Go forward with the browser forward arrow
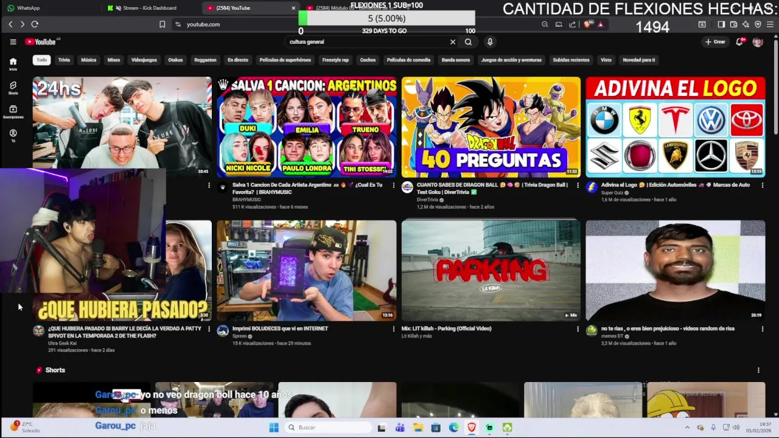Screen dimensions: 779x438 [23, 24]
